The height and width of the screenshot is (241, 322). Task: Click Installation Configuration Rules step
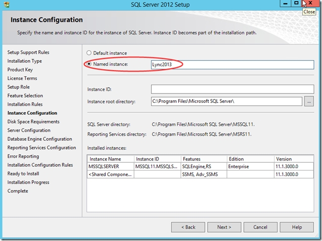[x=40, y=165]
